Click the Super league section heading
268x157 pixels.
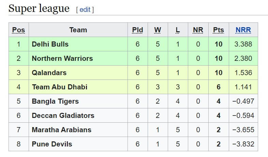coord(39,8)
